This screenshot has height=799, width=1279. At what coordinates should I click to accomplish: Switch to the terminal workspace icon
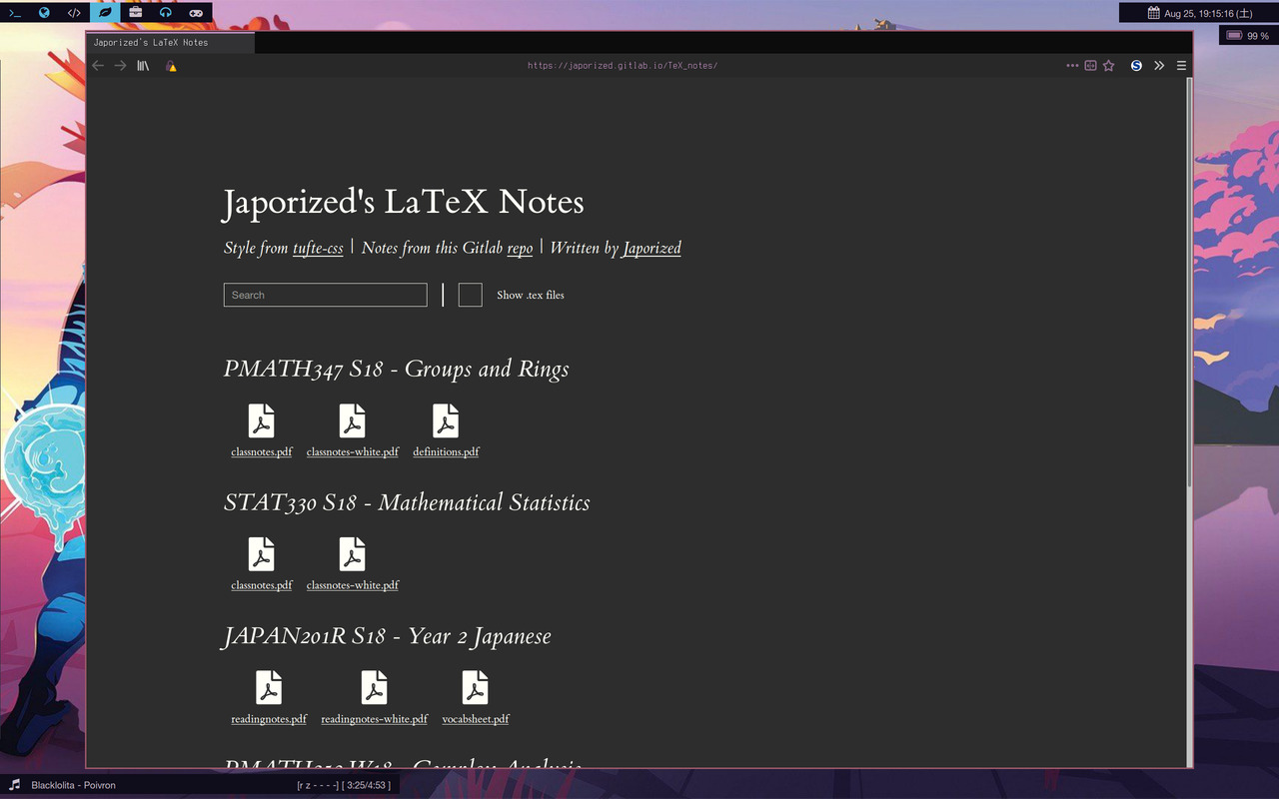click(x=14, y=13)
